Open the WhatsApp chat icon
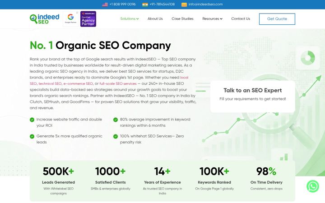Image resolution: width=325 pixels, height=203 pixels. point(312,186)
